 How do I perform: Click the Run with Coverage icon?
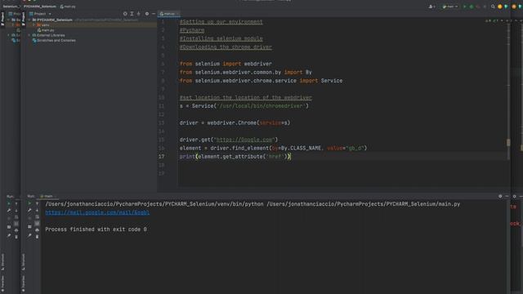tap(478, 7)
